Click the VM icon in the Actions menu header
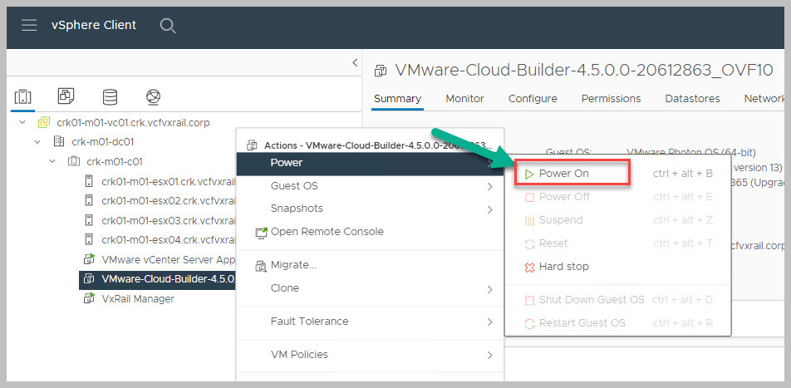The height and width of the screenshot is (388, 791). [x=253, y=145]
